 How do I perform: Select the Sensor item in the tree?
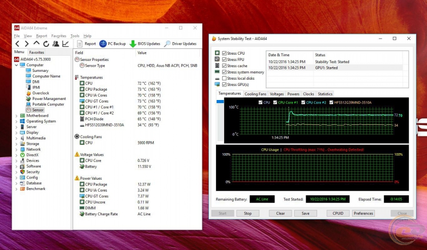click(x=34, y=110)
